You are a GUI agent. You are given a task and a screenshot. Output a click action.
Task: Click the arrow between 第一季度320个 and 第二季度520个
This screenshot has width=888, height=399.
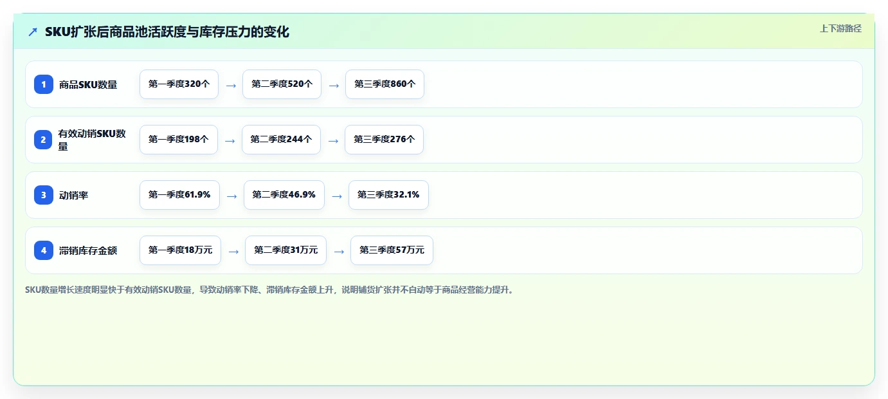tap(231, 85)
